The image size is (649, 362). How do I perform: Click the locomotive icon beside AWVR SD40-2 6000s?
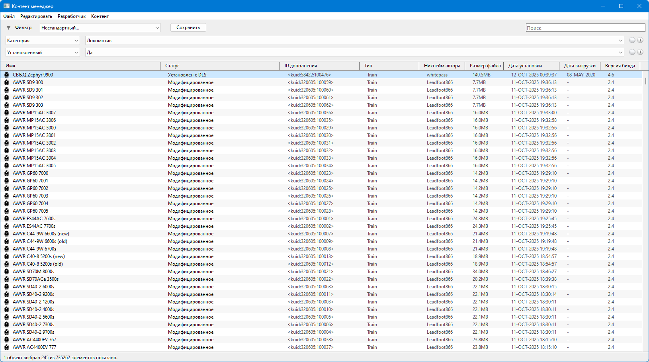pyautogui.click(x=6, y=287)
